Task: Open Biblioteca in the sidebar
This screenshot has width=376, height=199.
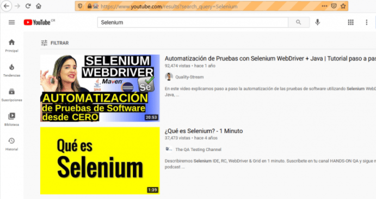Action: tap(11, 120)
